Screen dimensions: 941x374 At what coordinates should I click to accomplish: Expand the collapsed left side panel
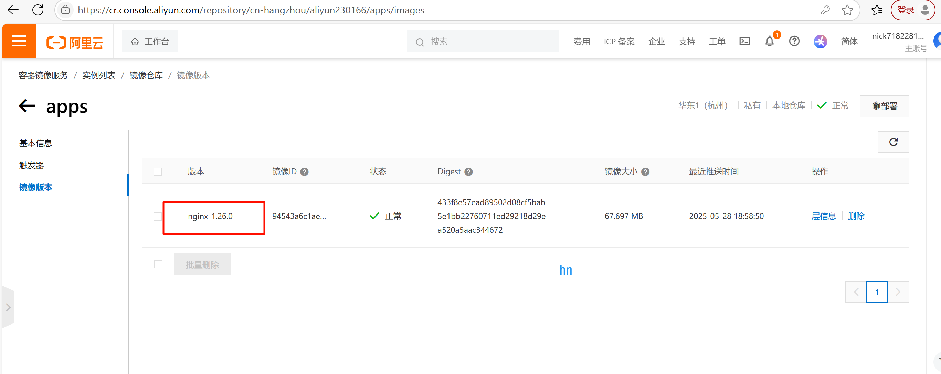8,307
